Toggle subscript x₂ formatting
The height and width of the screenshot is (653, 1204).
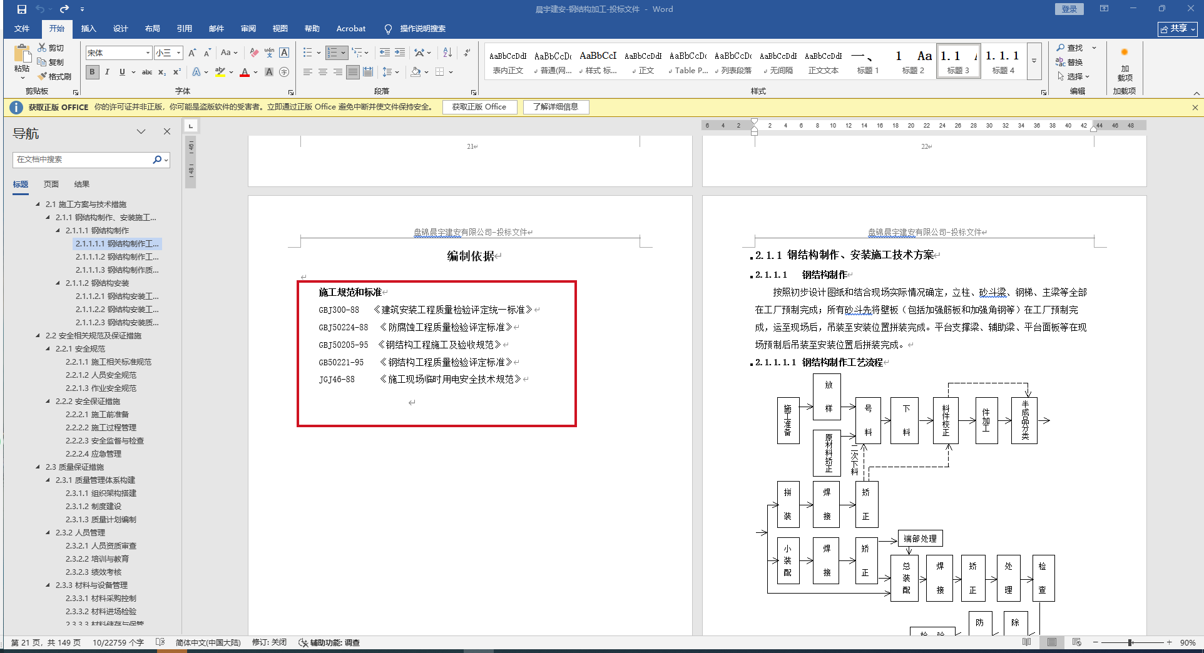(x=162, y=72)
